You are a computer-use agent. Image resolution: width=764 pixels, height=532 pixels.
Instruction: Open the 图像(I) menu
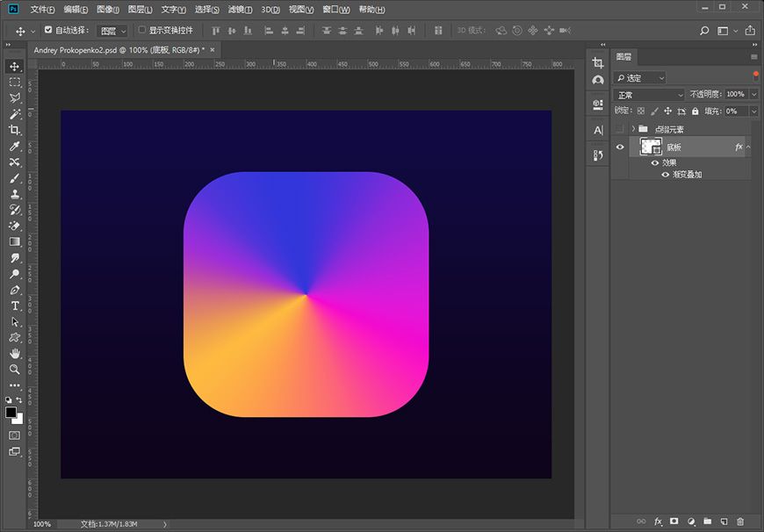pos(108,10)
